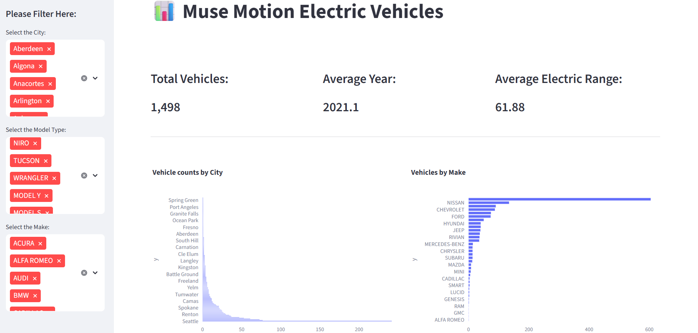Clear all selected cities
This screenshot has height=333, width=698.
tap(84, 78)
